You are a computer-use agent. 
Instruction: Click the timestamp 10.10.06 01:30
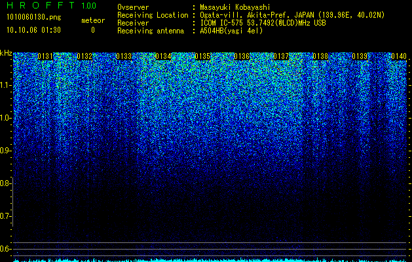(x=33, y=30)
